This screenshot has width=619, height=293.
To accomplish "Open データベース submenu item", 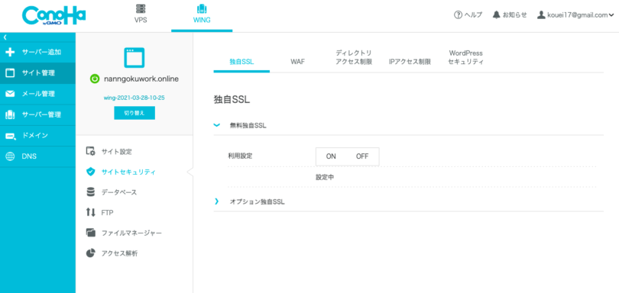I will point(118,192).
